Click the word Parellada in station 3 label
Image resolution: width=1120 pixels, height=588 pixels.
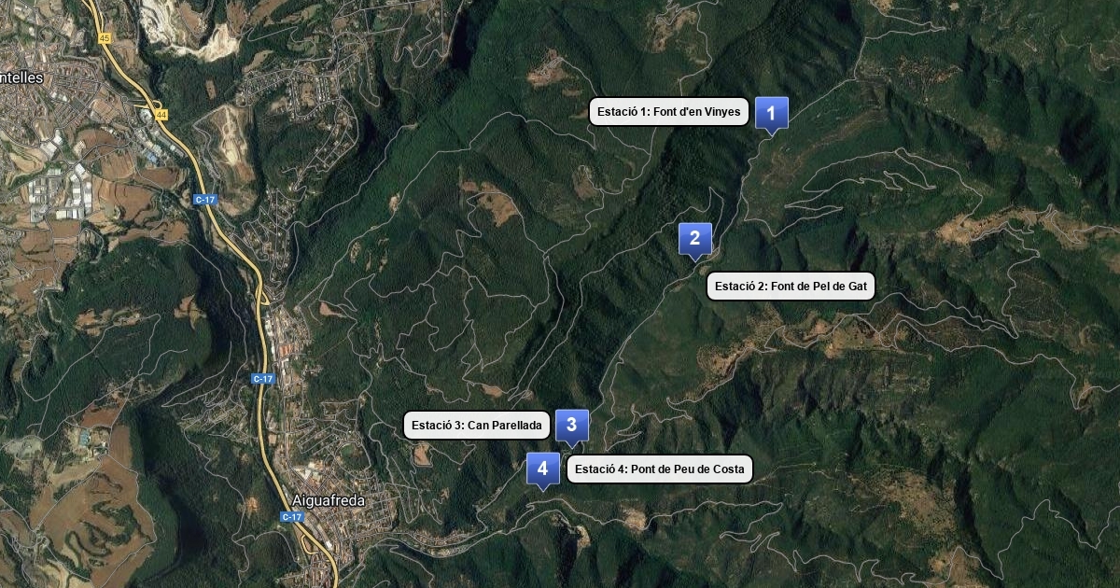click(516, 425)
